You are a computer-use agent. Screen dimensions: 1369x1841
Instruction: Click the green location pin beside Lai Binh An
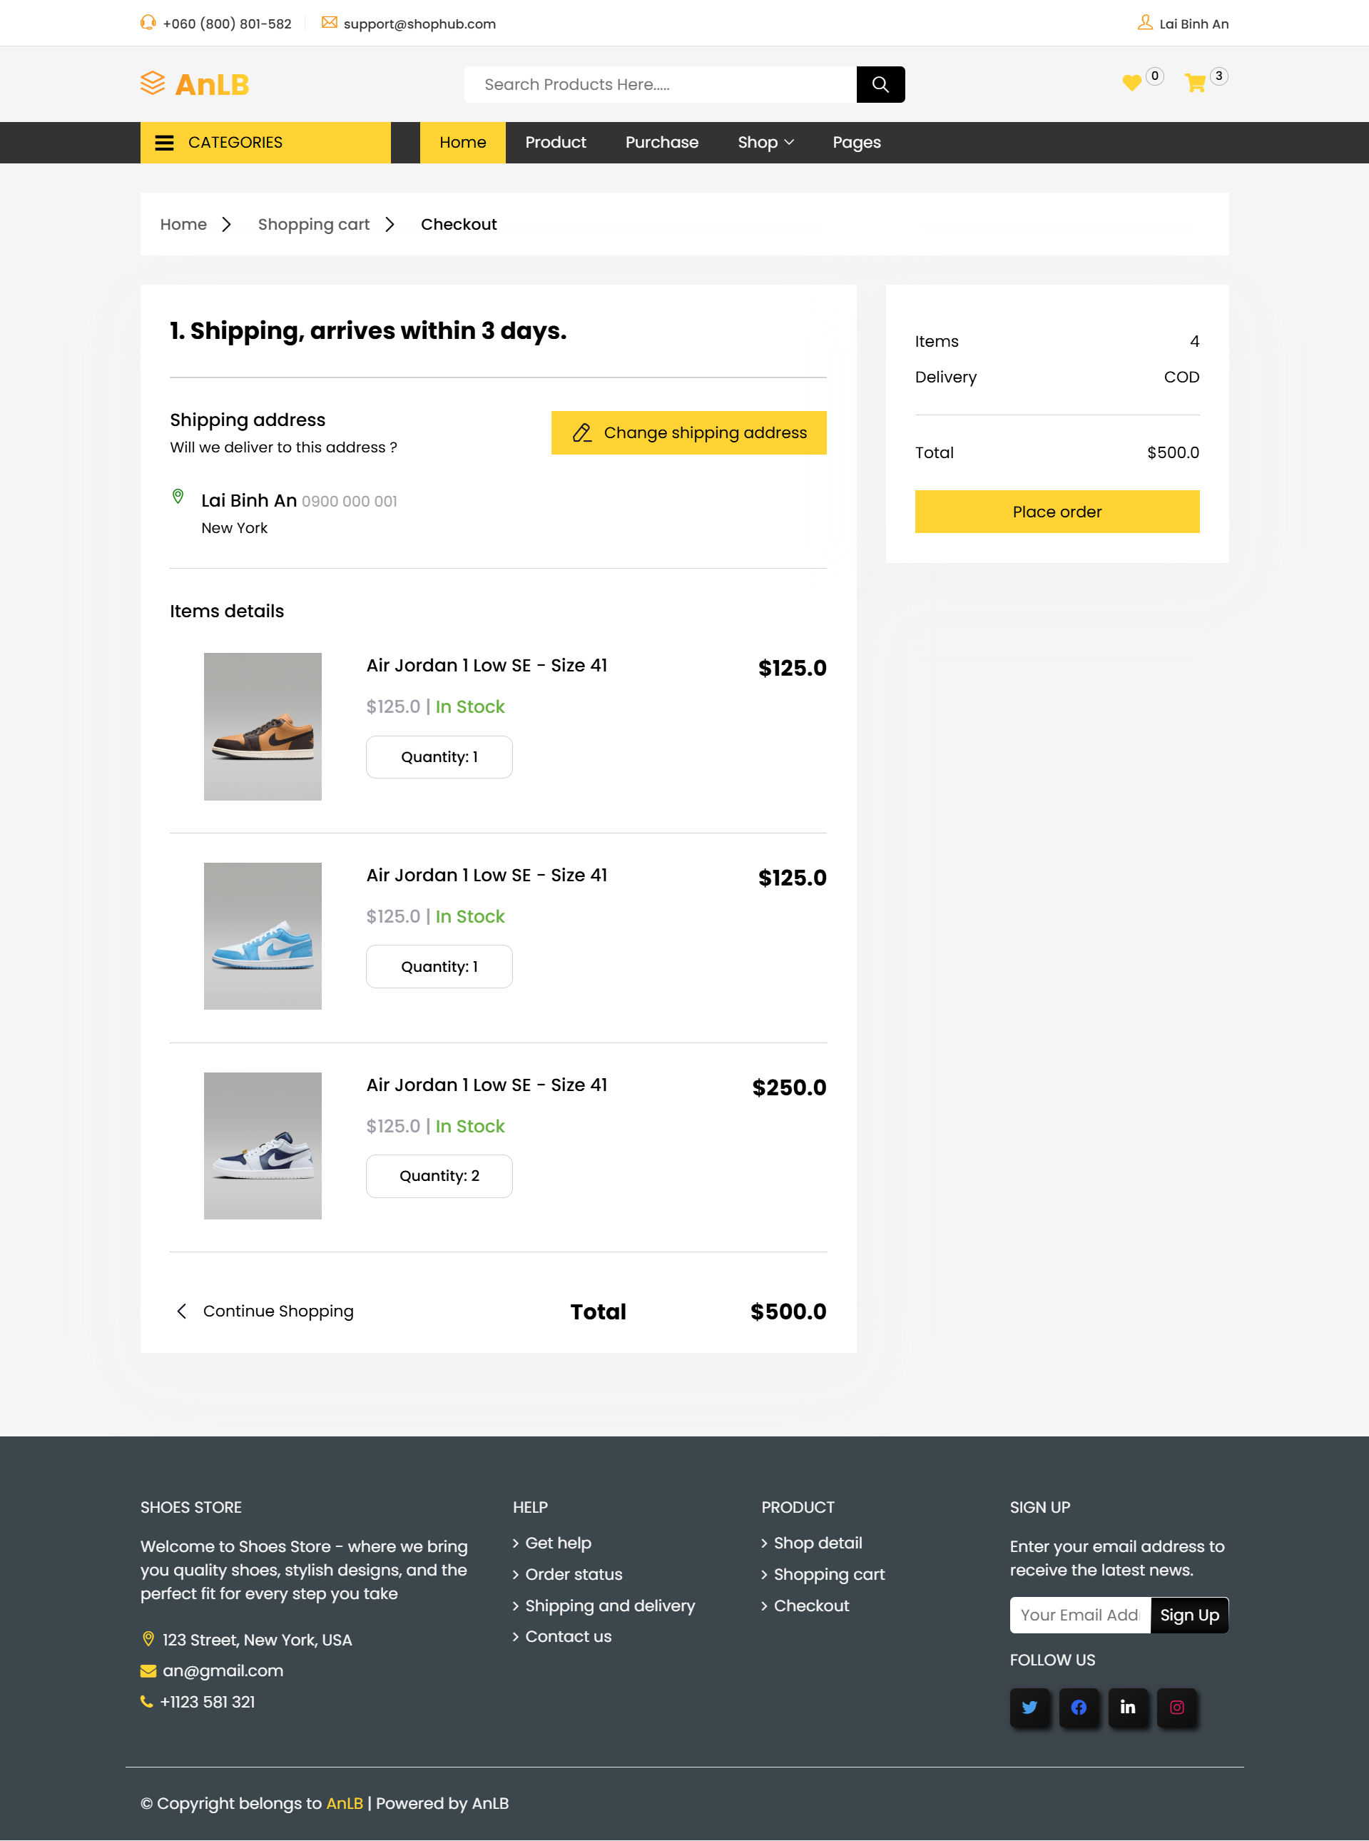[x=178, y=497]
